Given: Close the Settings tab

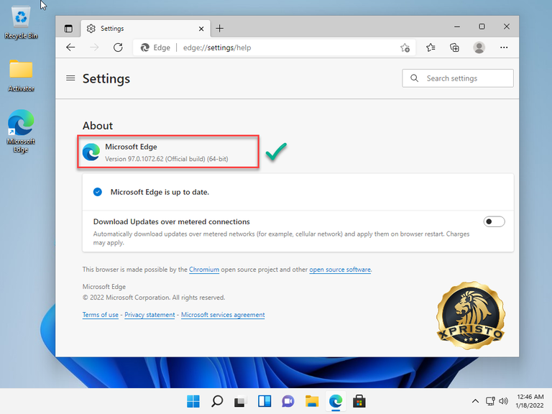Looking at the screenshot, I should tap(201, 29).
